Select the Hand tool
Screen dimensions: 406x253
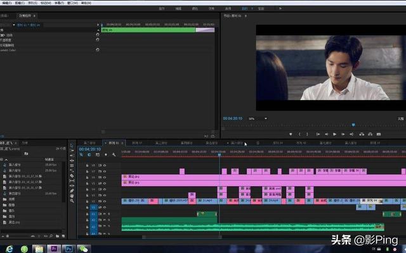pyautogui.click(x=72, y=196)
